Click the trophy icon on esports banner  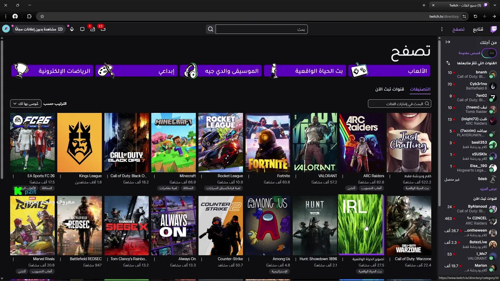point(21,71)
